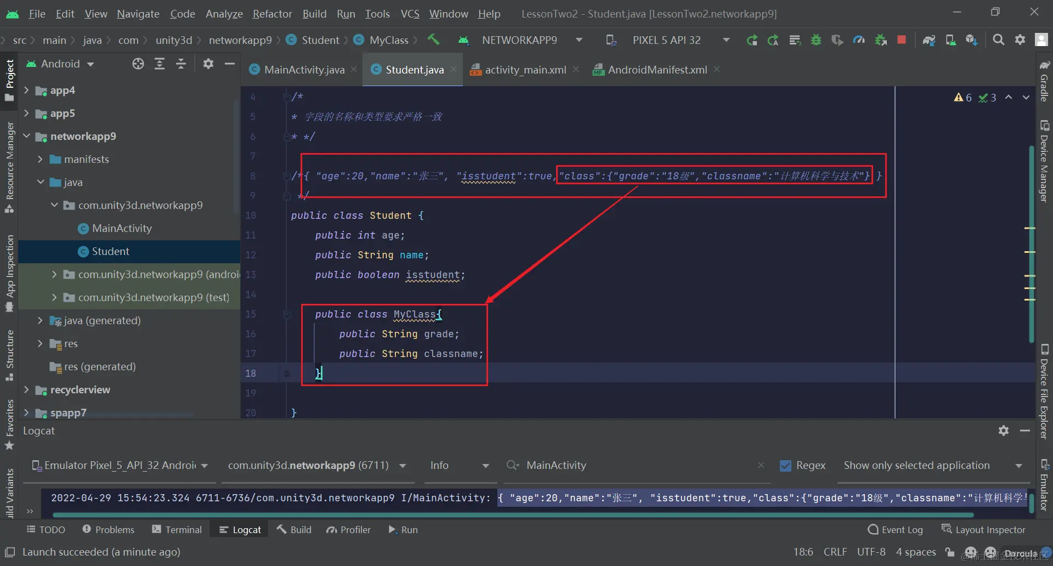Switch to MainActivity.java editor tab
This screenshot has width=1053, height=566.
(x=304, y=70)
